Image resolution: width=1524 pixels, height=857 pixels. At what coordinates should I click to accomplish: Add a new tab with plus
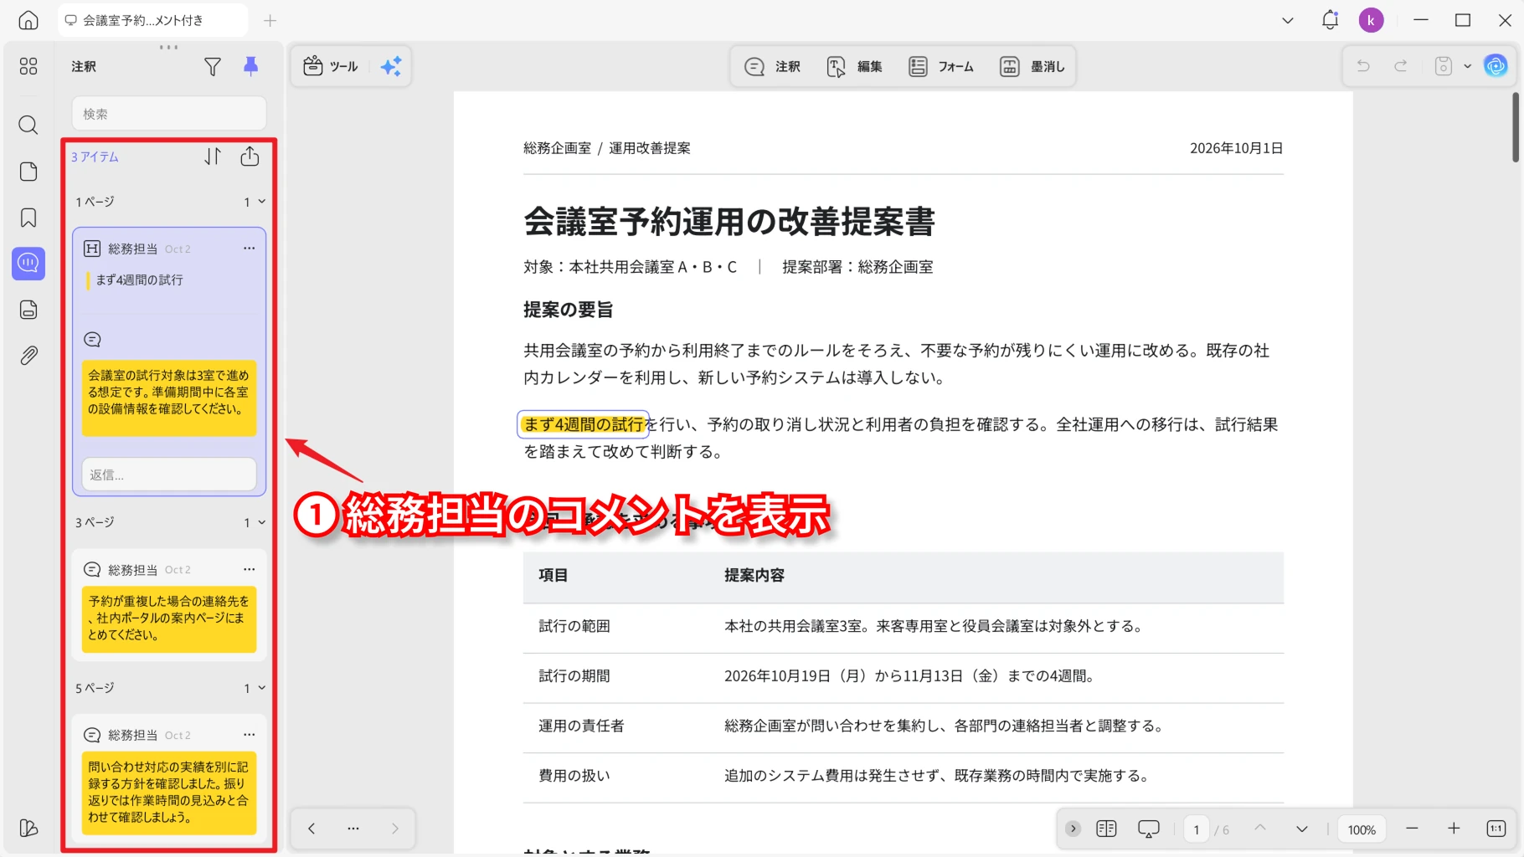click(x=270, y=20)
